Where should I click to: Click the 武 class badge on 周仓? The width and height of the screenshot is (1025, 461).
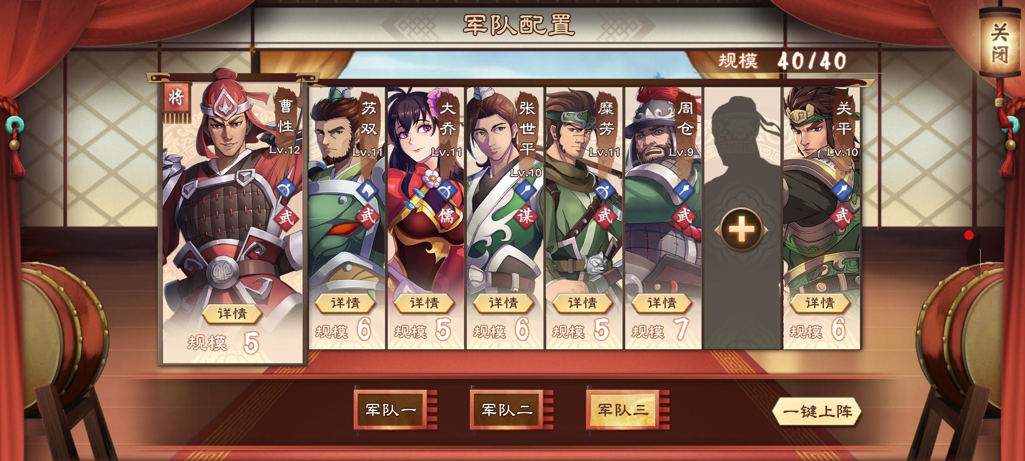684,216
